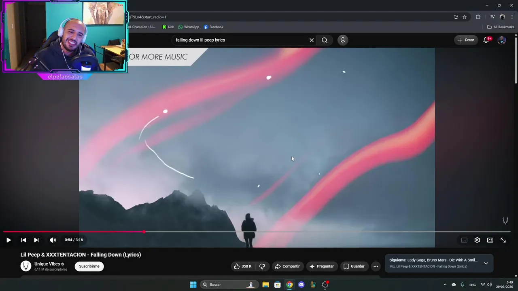Image resolution: width=518 pixels, height=291 pixels.
Task: Click the tray microphone icon
Action: [x=463, y=285]
